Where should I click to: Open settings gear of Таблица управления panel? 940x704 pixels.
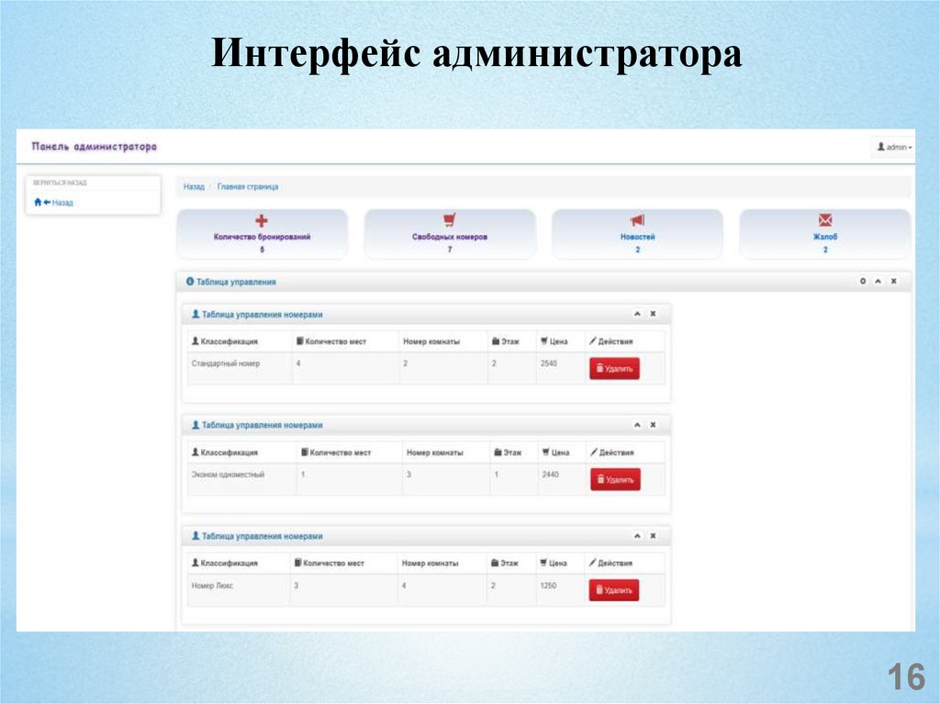point(863,281)
